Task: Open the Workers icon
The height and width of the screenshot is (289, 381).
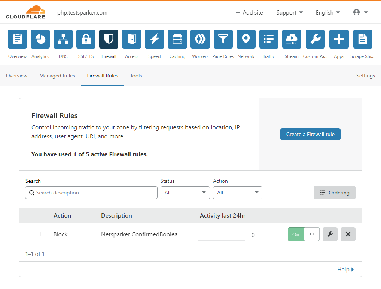Action: (x=200, y=39)
